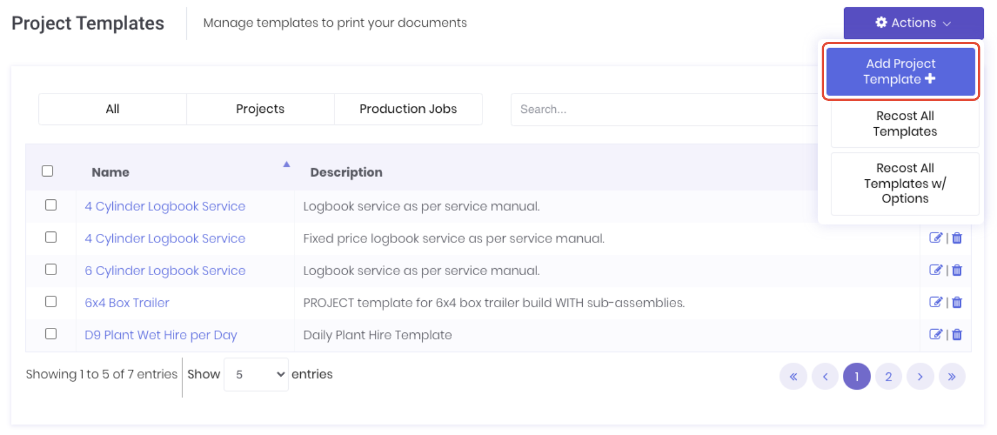This screenshot has height=435, width=997.
Task: Delete the D9 Plant Wet Hire template
Action: point(957,334)
